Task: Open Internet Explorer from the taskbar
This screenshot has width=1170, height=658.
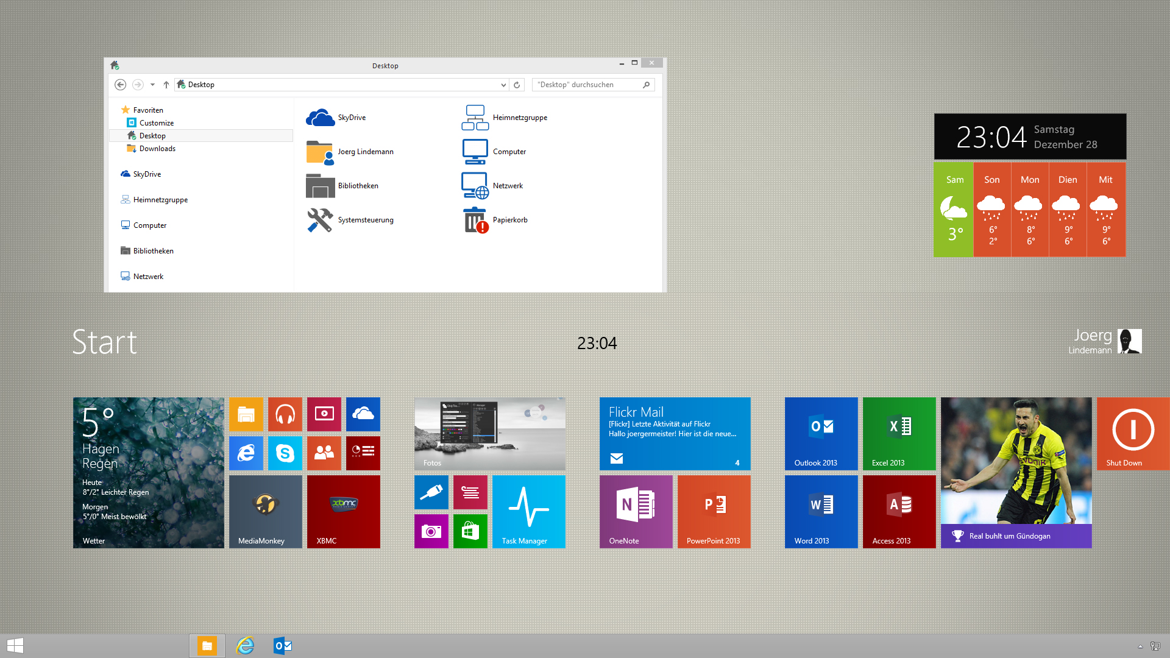Action: click(245, 646)
